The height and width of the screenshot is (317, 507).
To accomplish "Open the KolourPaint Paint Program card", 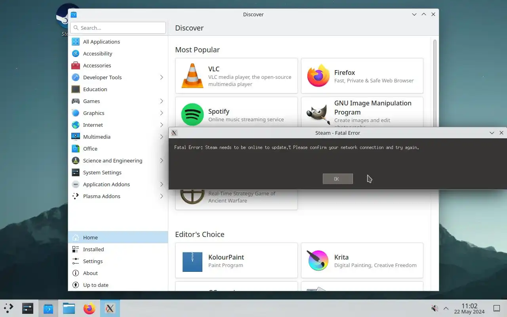I will click(236, 260).
